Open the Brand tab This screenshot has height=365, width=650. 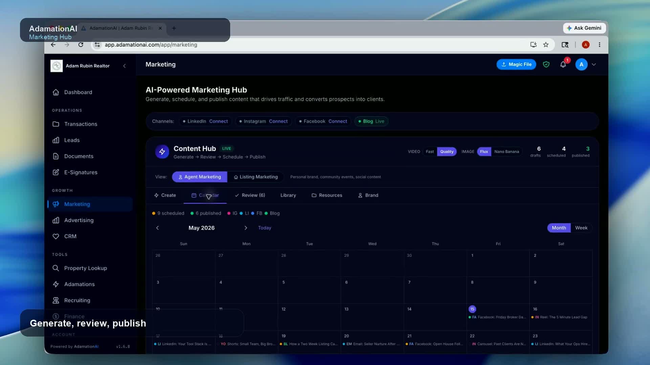click(368, 195)
